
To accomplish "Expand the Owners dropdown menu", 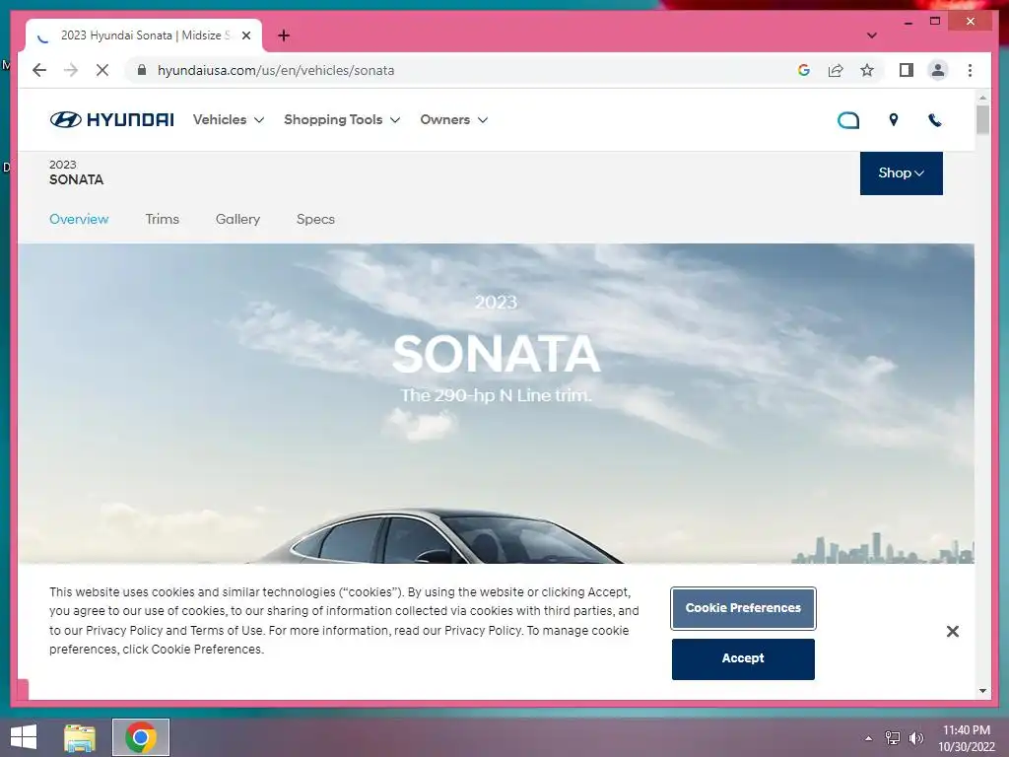I will [x=453, y=119].
